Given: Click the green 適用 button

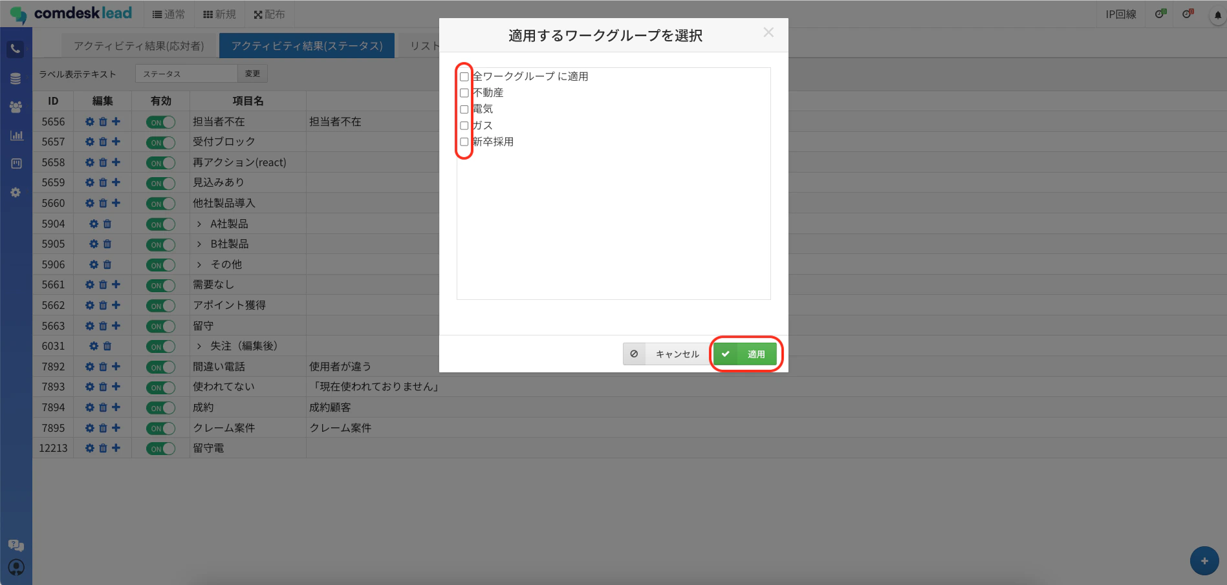Looking at the screenshot, I should click(x=745, y=354).
